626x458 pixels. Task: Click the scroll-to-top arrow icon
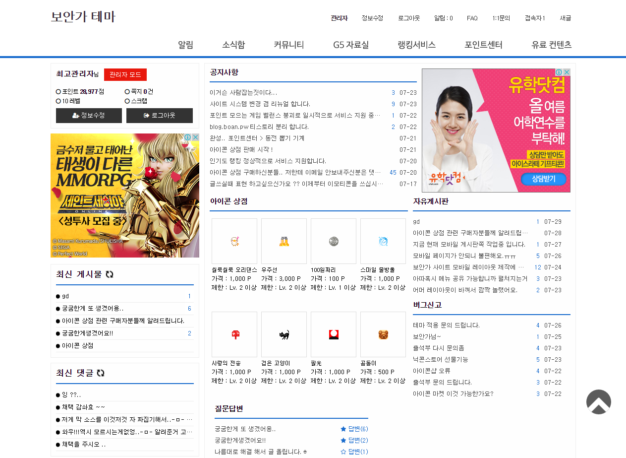tap(599, 402)
